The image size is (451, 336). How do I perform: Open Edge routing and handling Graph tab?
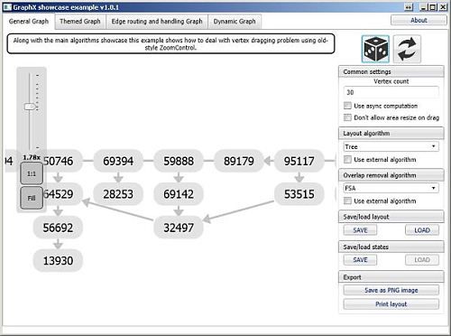(157, 22)
